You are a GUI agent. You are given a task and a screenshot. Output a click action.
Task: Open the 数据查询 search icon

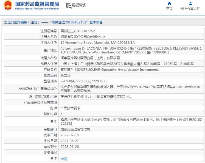click(x=69, y=6)
